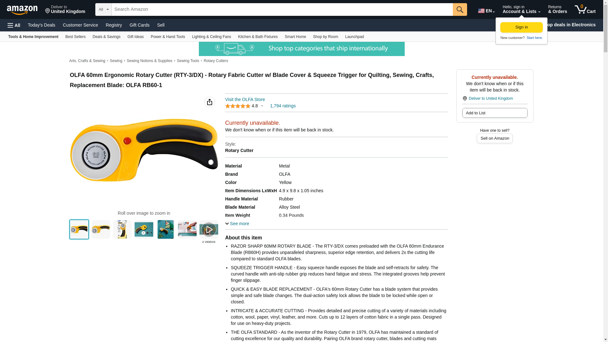This screenshot has height=342, width=608.
Task: Click the Deliver to United Kingdom location icon
Action: 465,98
